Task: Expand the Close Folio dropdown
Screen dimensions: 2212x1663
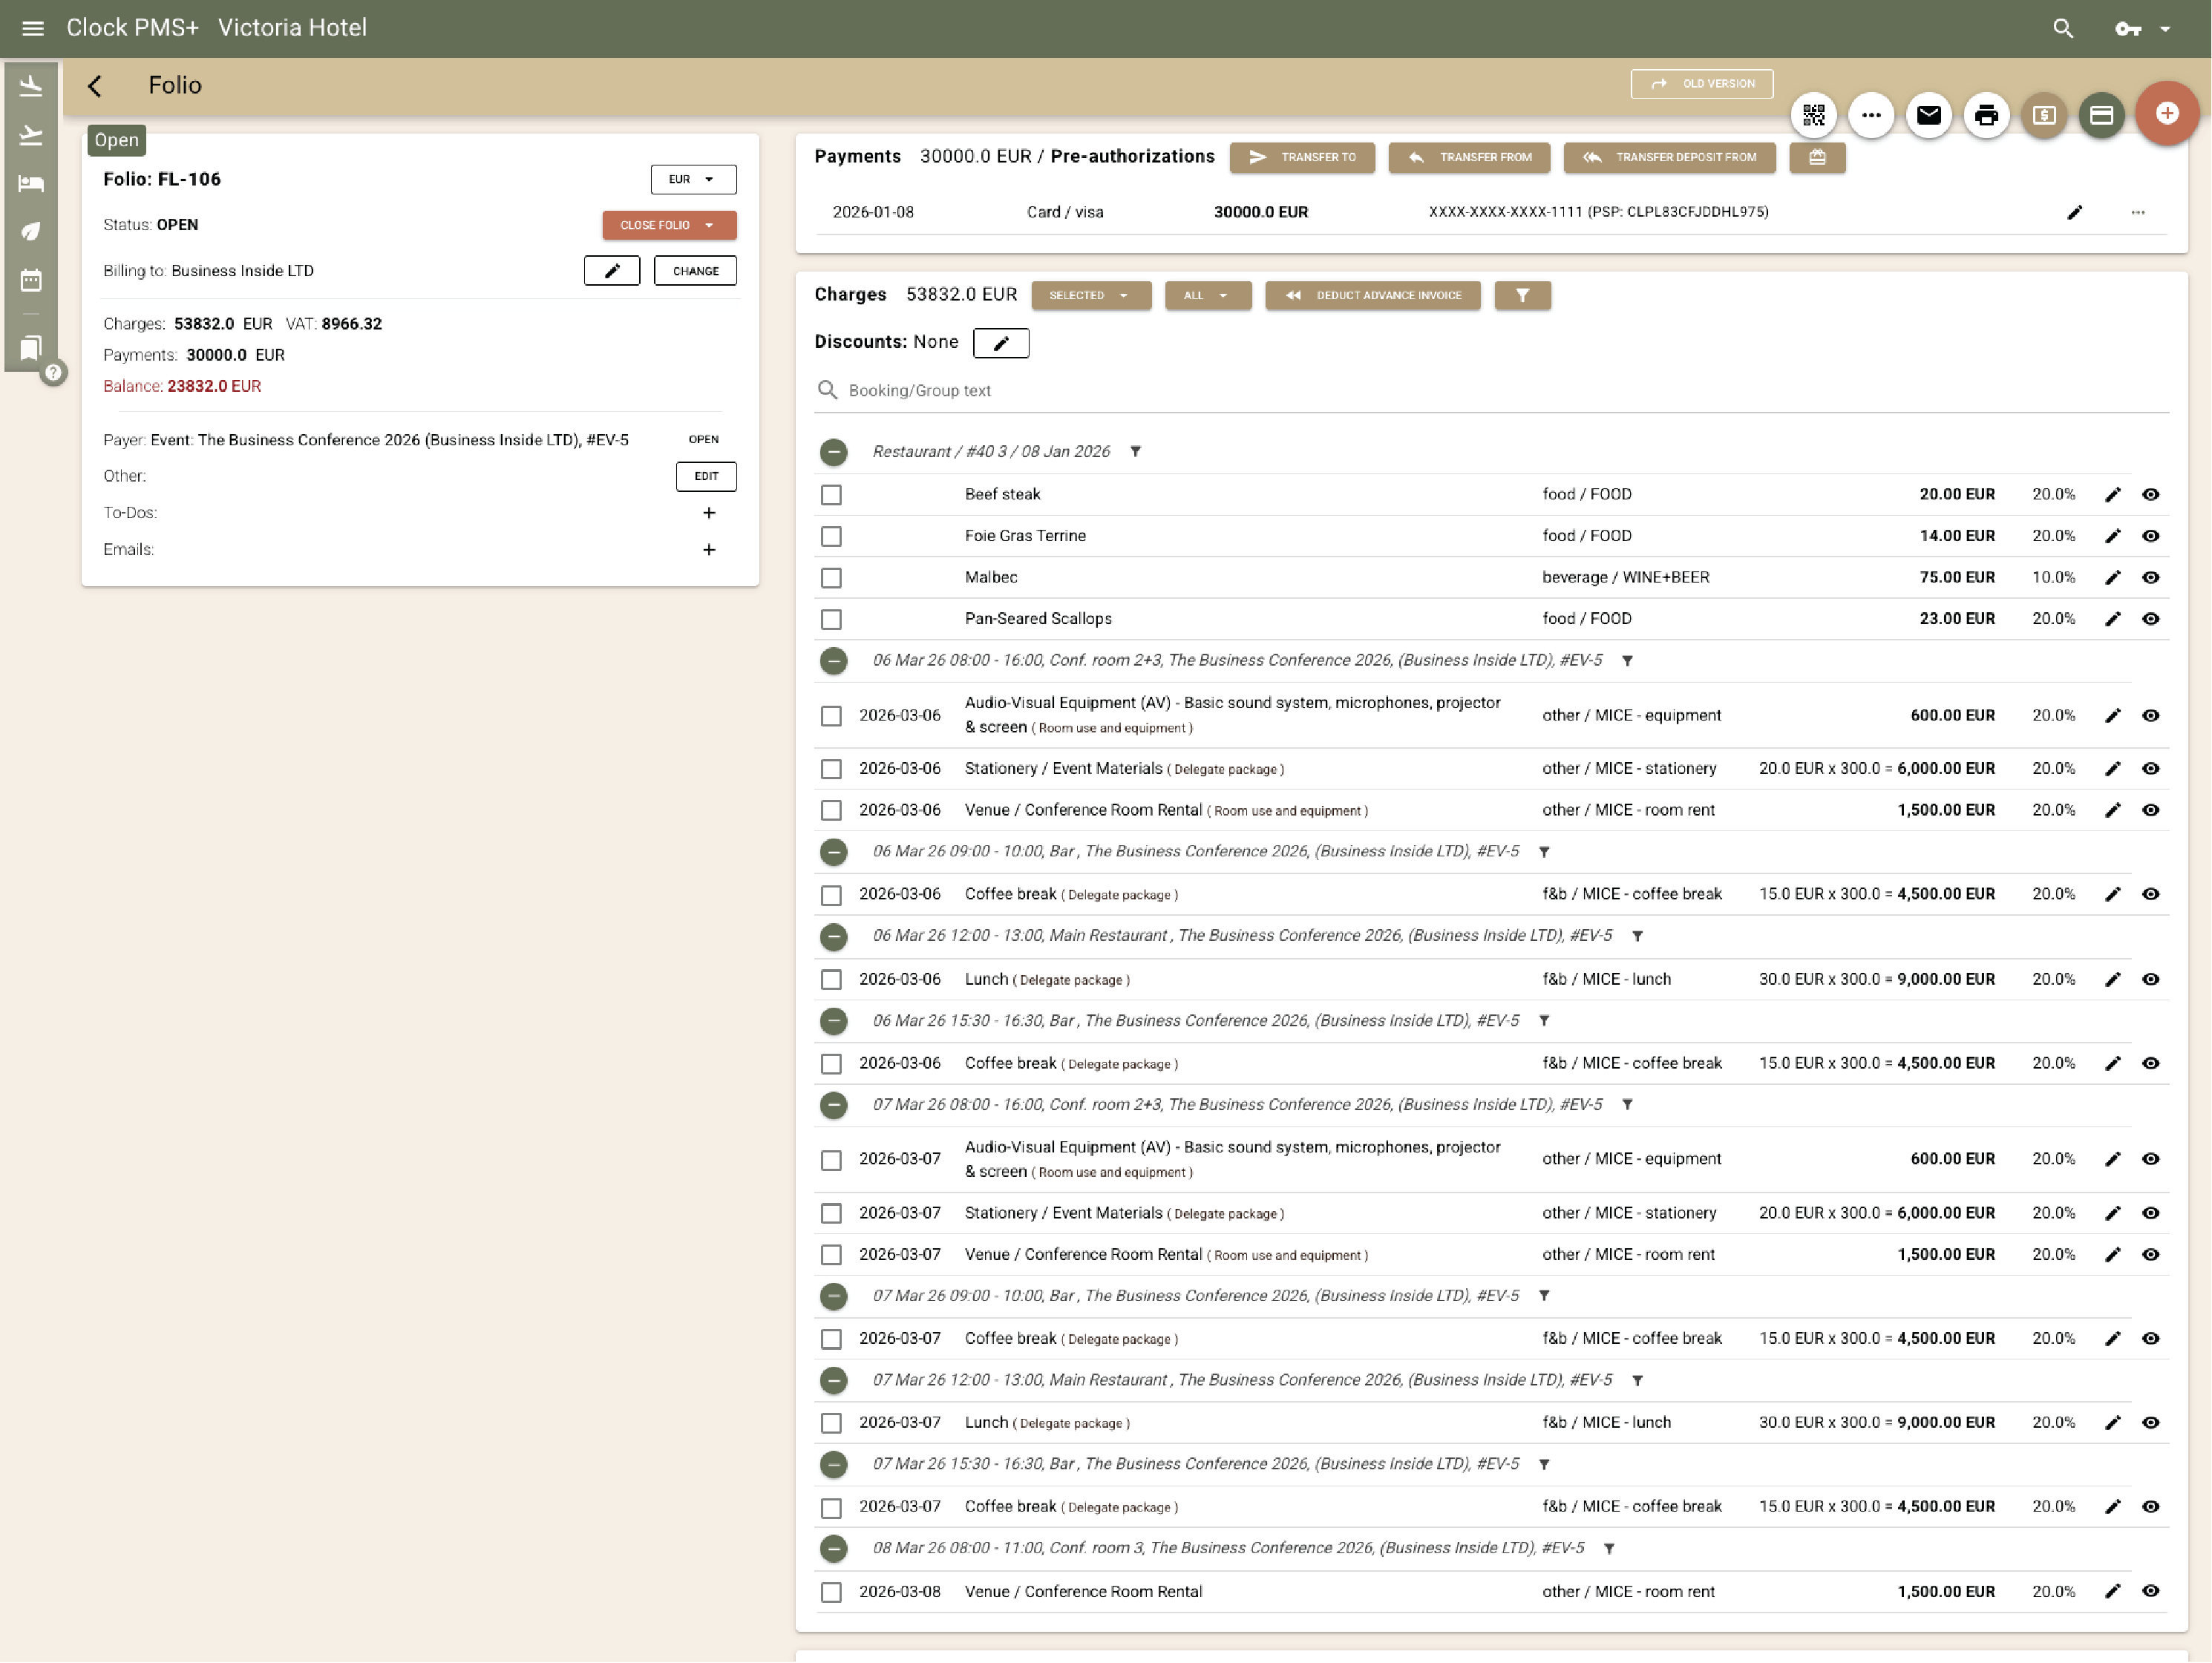Action: 669,225
